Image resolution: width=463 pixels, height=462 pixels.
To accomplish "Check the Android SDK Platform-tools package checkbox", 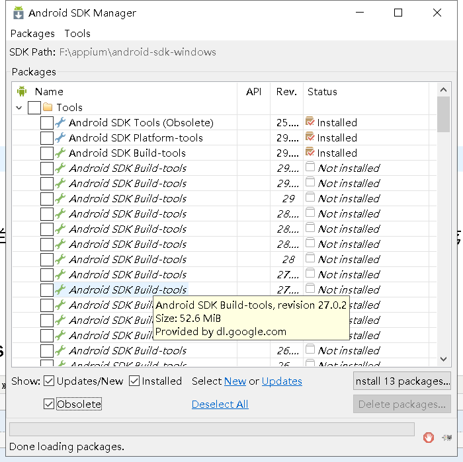I will pos(46,137).
